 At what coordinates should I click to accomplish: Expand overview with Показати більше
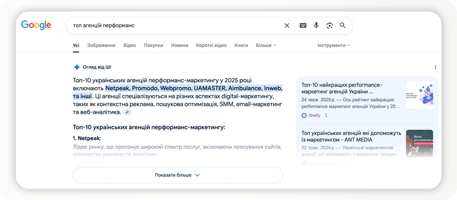[x=177, y=175]
